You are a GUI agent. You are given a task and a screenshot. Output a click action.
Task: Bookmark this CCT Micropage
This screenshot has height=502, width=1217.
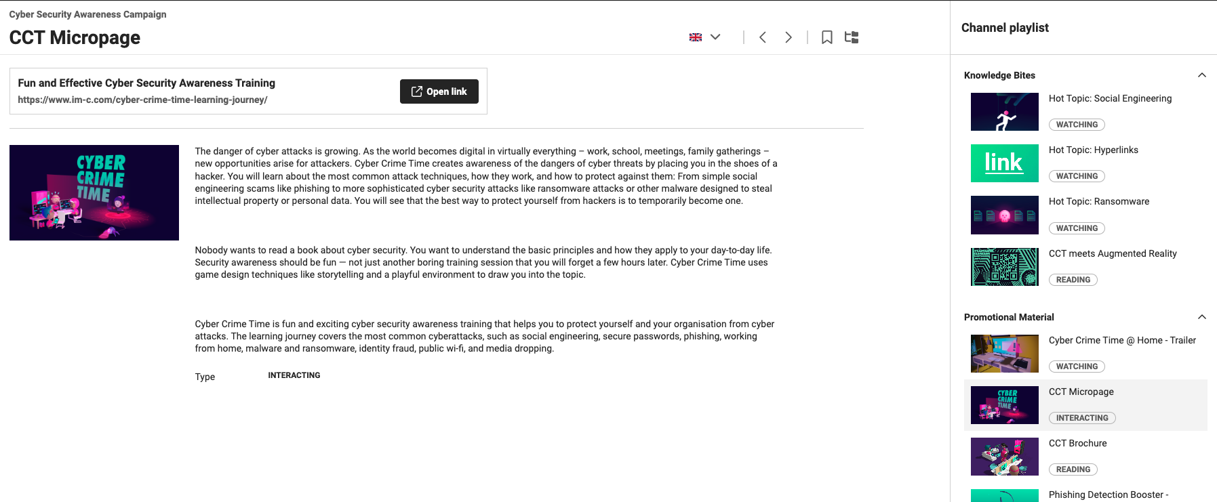pos(826,37)
